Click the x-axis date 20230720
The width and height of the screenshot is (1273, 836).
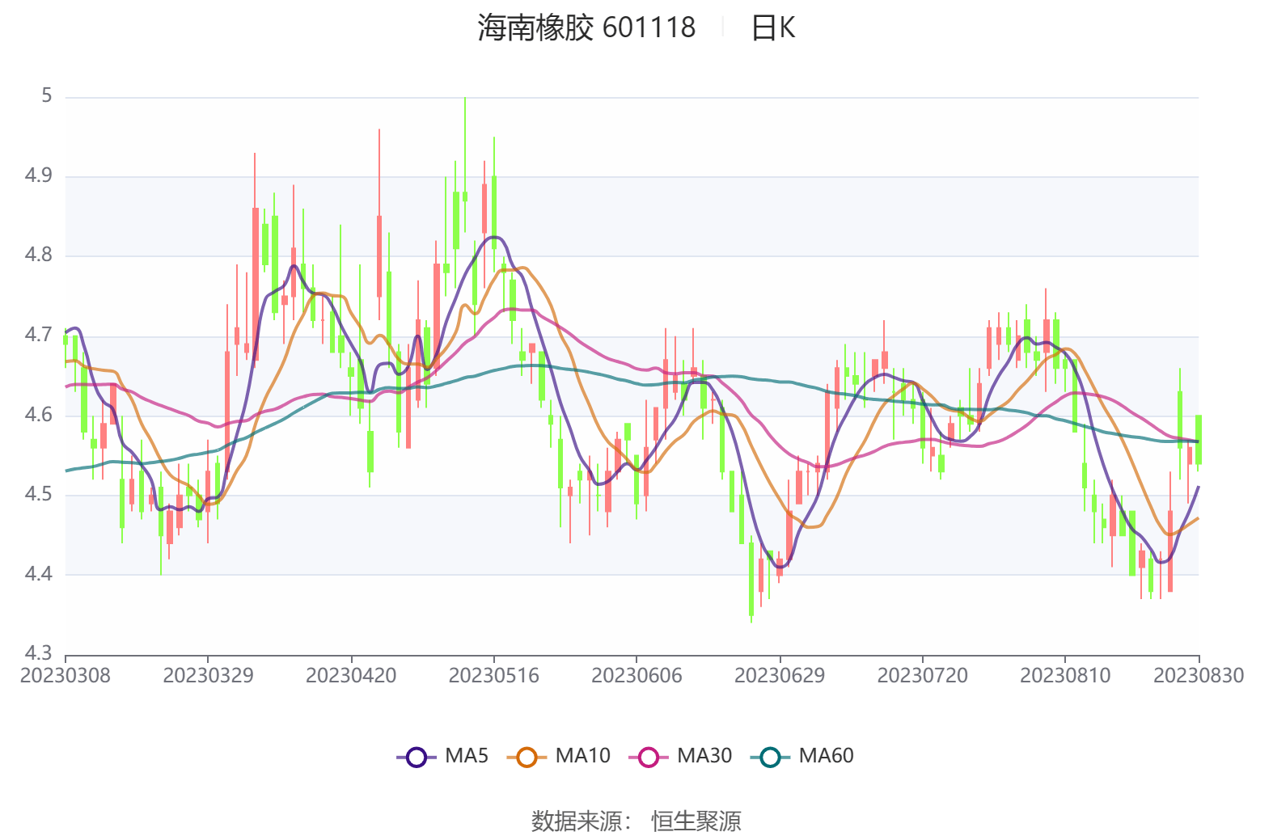click(923, 676)
